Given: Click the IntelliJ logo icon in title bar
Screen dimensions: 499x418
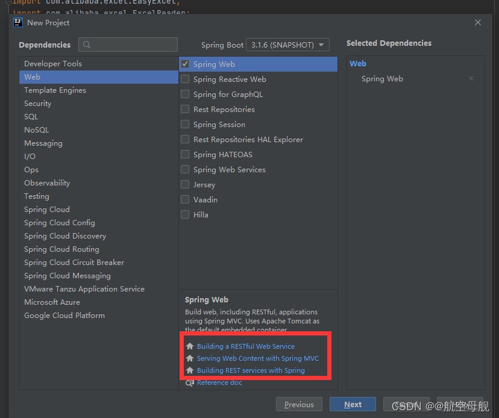Looking at the screenshot, I should click(x=18, y=22).
